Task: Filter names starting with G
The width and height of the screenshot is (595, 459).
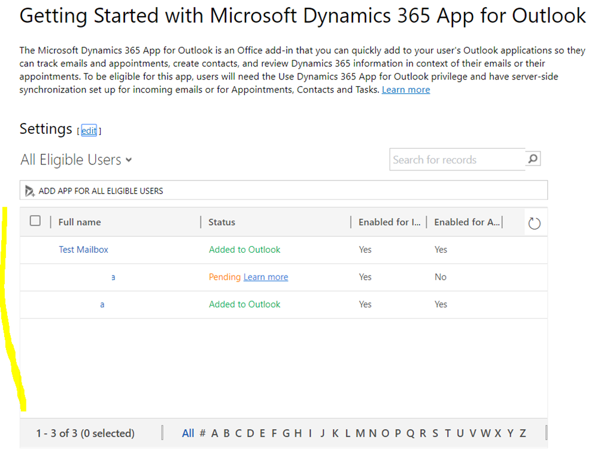Action: (286, 433)
